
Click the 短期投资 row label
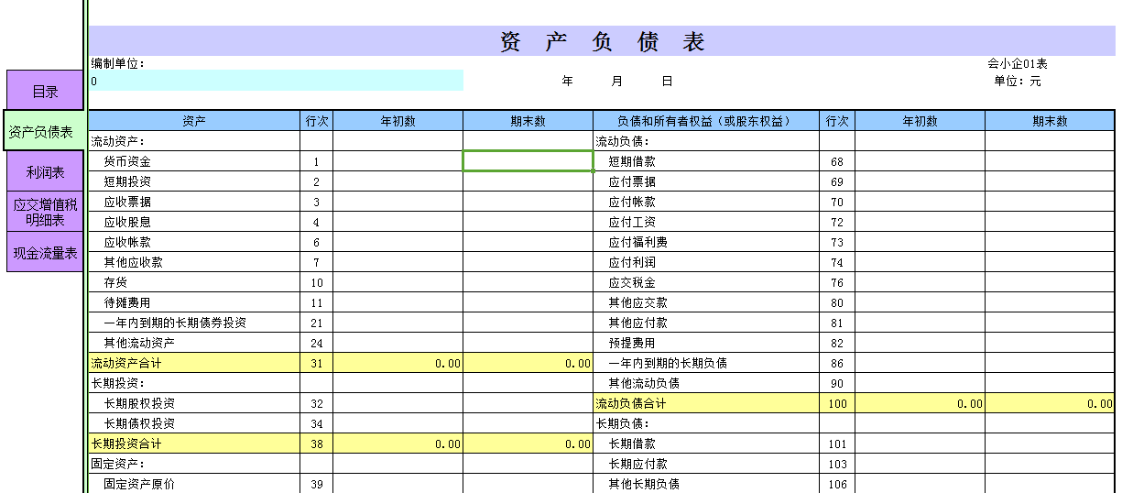point(127,181)
